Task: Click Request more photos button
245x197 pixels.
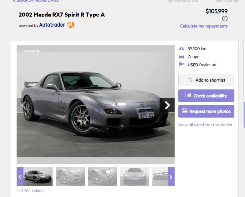Action: 206,111
